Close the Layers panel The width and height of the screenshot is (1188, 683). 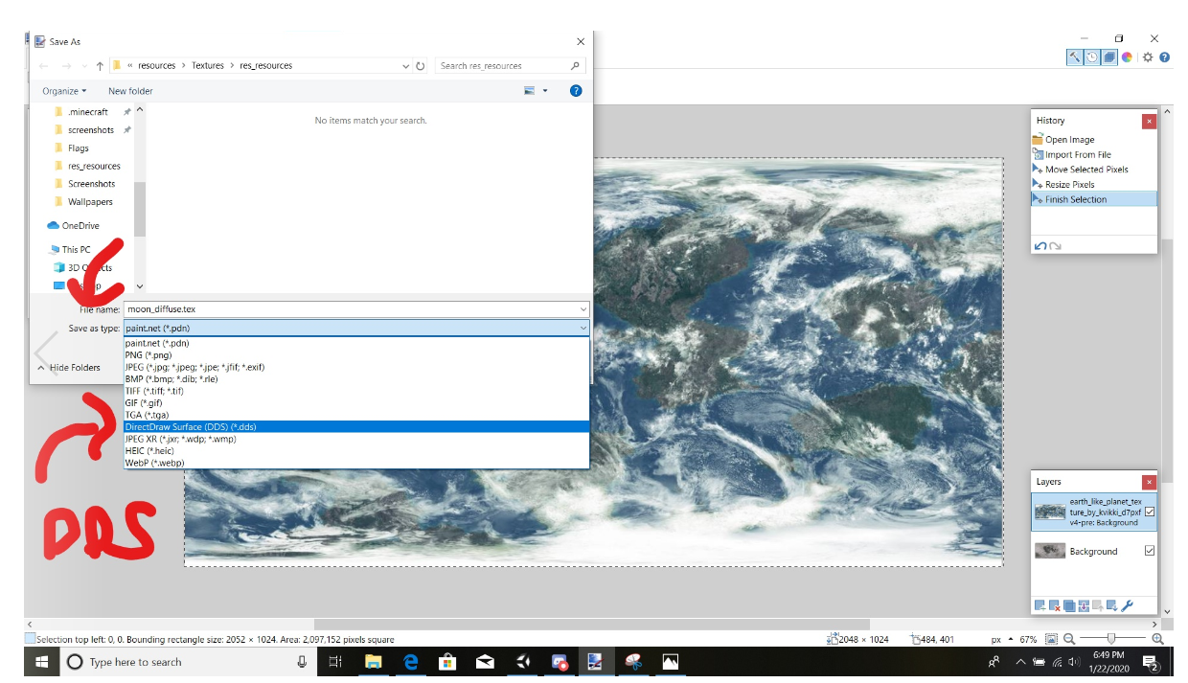click(x=1149, y=482)
